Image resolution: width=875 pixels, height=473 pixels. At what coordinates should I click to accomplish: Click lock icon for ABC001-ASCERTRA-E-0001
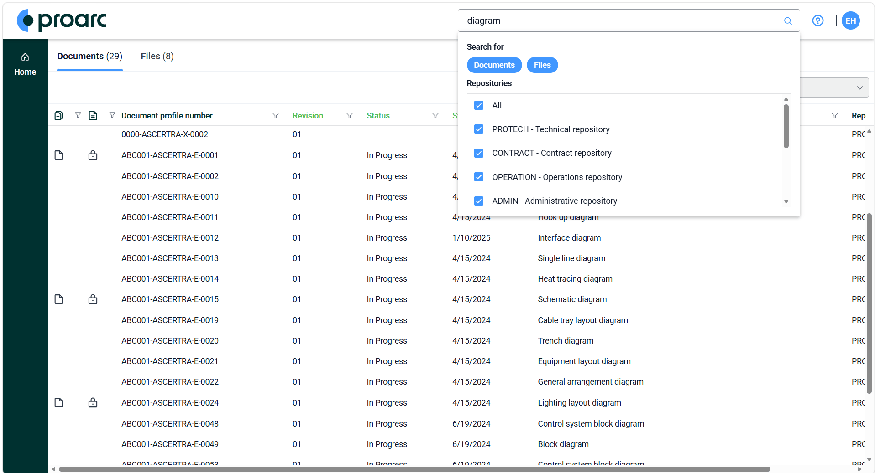point(93,155)
